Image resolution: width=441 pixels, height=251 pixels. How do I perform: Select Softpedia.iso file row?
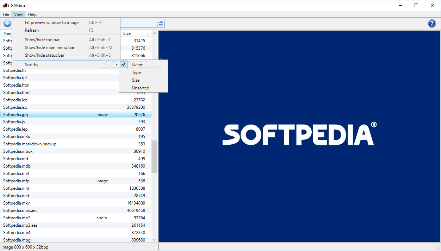point(76,107)
